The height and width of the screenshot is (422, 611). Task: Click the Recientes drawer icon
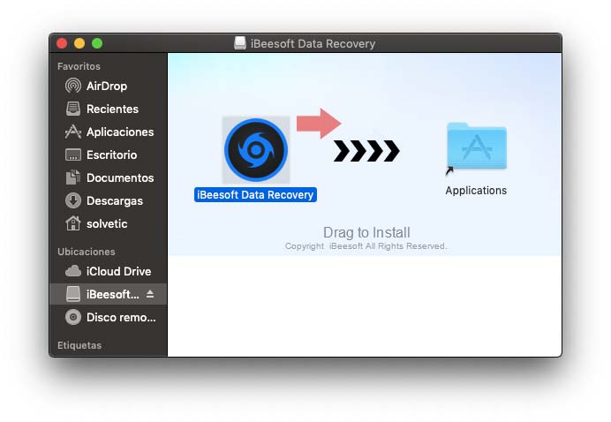tap(73, 109)
